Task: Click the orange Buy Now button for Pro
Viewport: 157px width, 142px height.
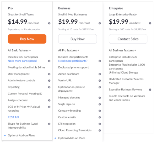Action: 27,39
